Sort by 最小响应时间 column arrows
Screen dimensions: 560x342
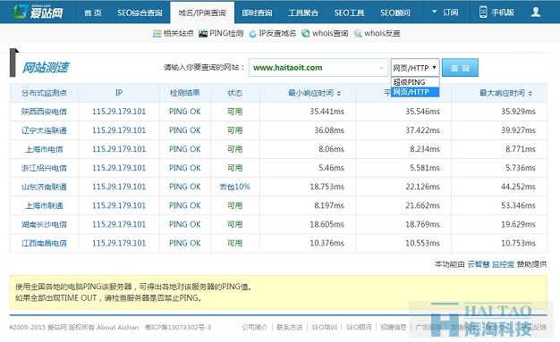[x=339, y=94]
